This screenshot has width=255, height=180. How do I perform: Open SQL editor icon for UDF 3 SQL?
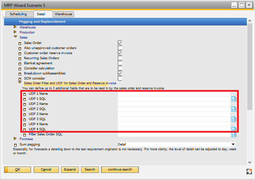[x=234, y=119]
